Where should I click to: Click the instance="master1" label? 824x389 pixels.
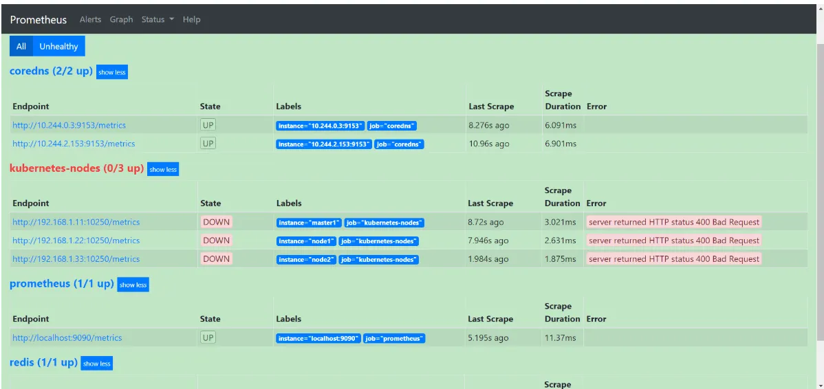click(x=309, y=223)
